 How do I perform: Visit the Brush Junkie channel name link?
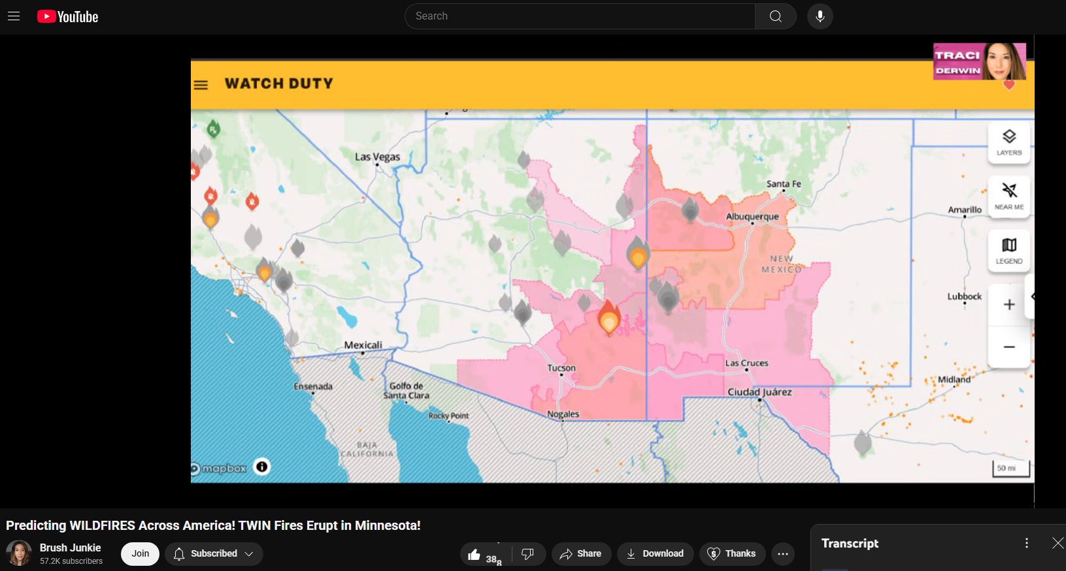click(x=71, y=548)
